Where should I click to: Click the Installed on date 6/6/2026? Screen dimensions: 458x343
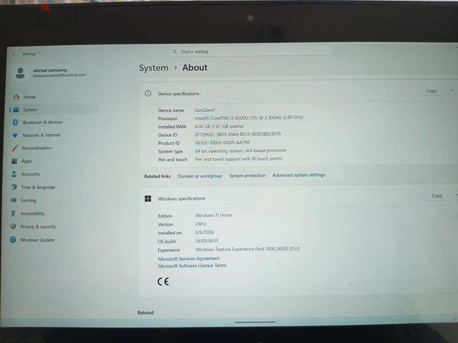click(204, 233)
